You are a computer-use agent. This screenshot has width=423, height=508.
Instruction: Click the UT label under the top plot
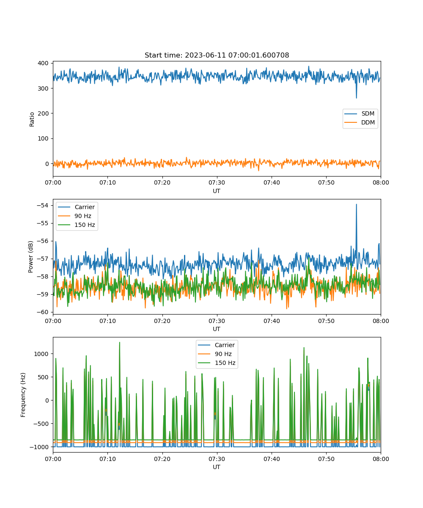point(217,191)
